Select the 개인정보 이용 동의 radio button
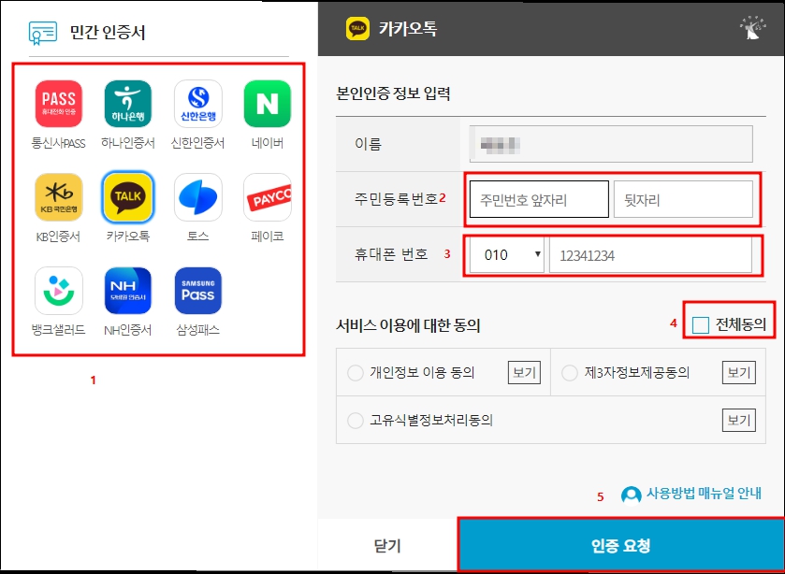 coord(355,373)
